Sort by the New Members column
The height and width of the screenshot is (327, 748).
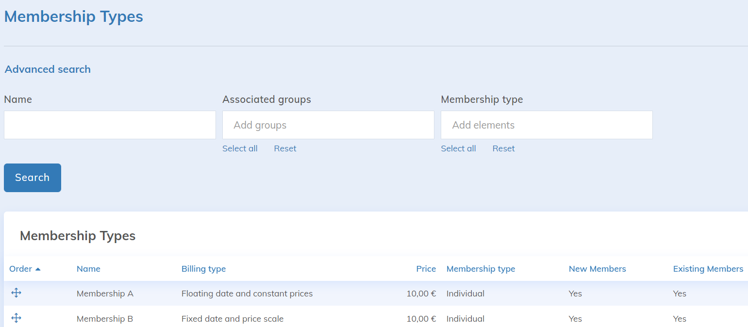coord(597,269)
